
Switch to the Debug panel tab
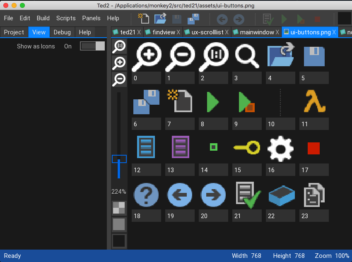pos(62,32)
